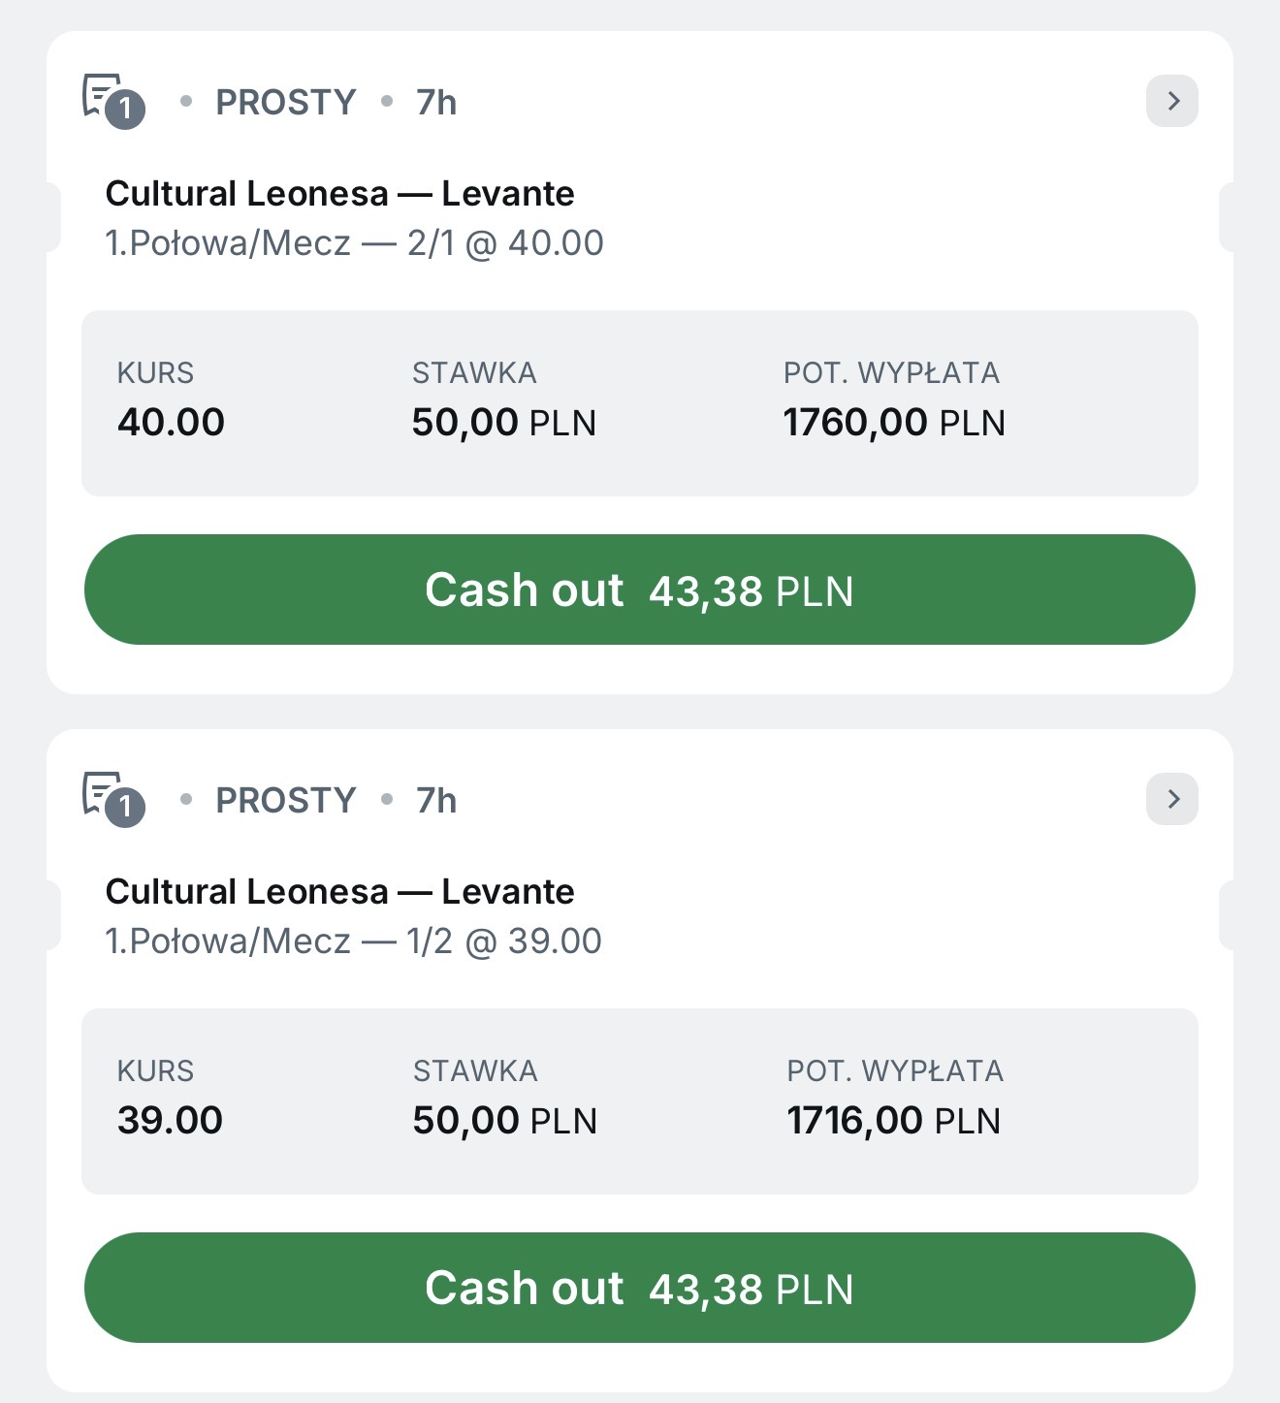Screen dimensions: 1280x1403
Task: Click the 7h time label on the 2/1 bet
Action: (x=436, y=102)
